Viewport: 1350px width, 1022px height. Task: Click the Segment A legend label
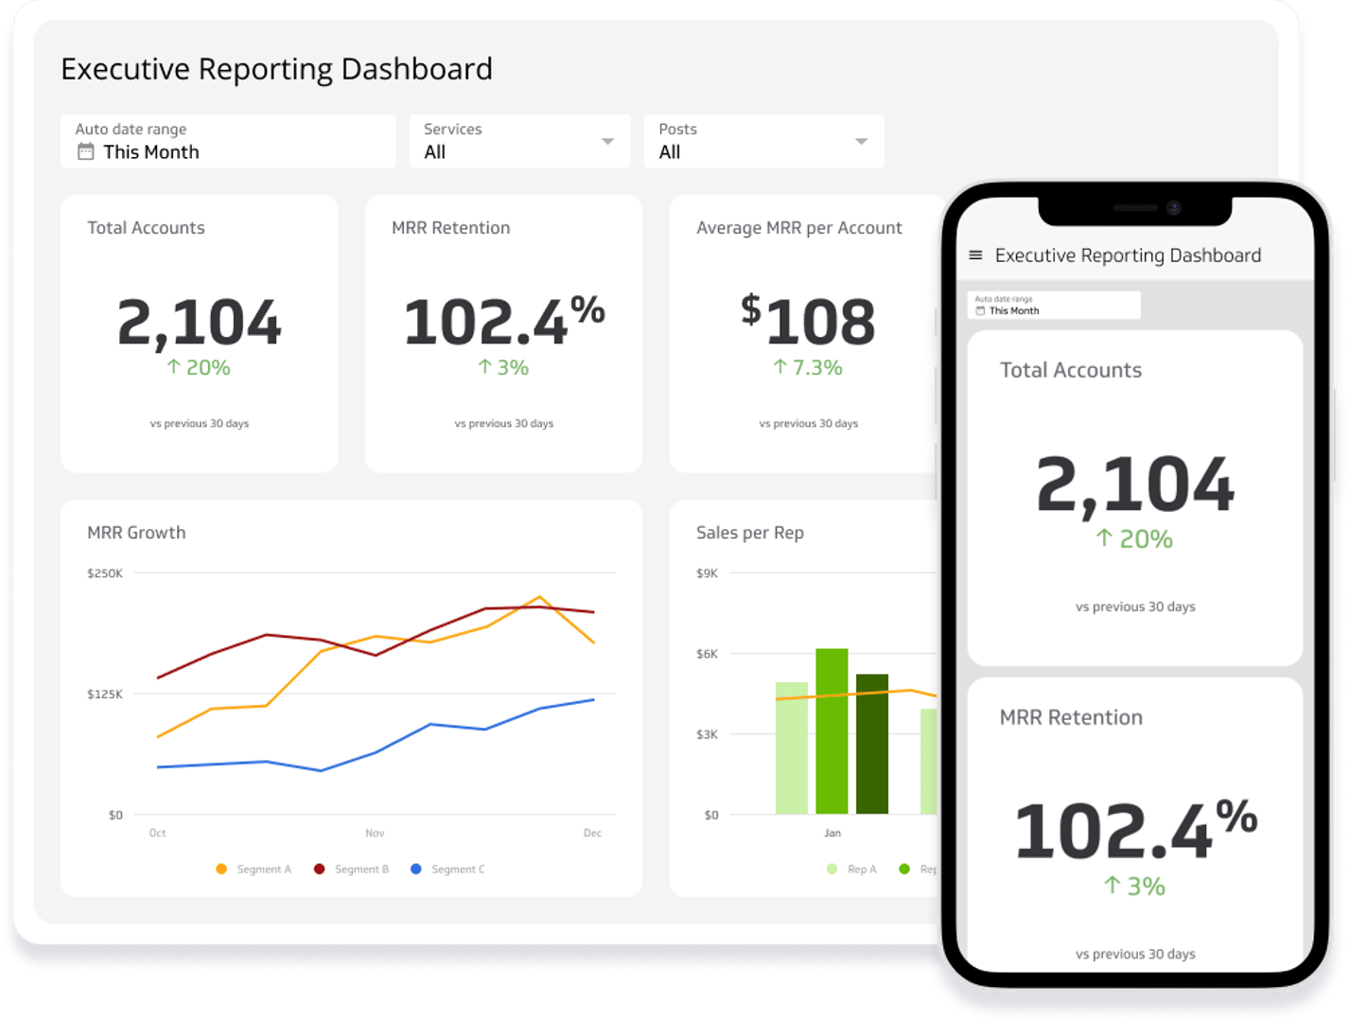[264, 869]
